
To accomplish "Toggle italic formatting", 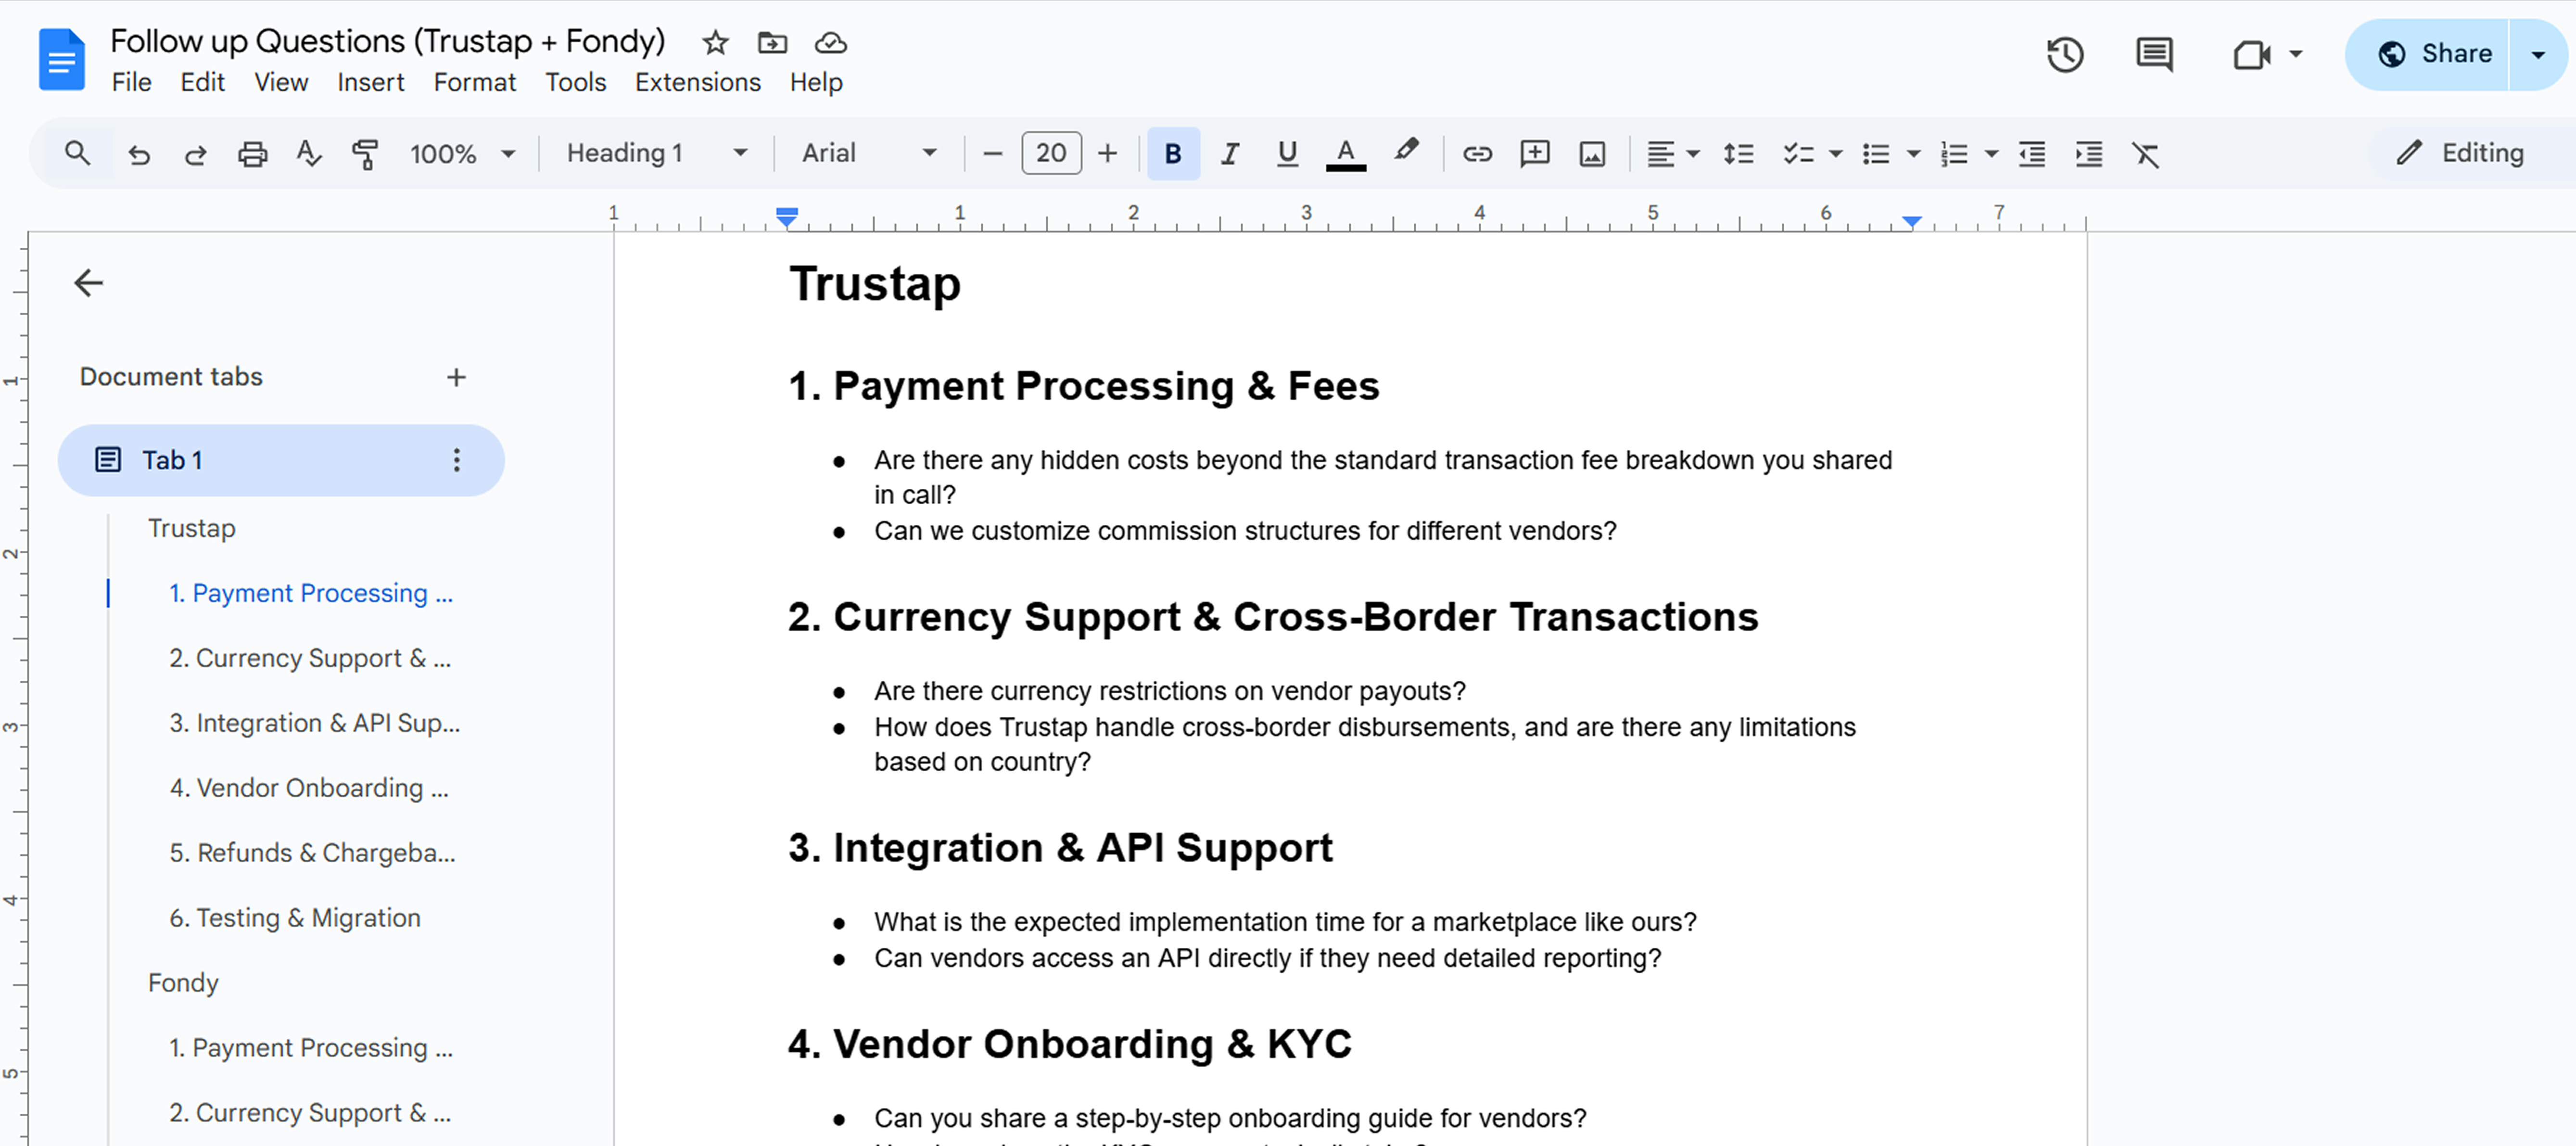I will click(x=1230, y=154).
